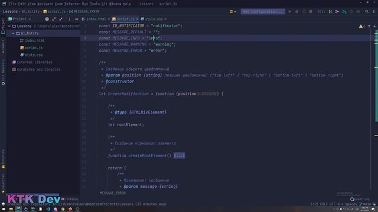Click Git rollback icon
Image resolution: width=378 pixels, height=212 pixels.
[x=358, y=12]
